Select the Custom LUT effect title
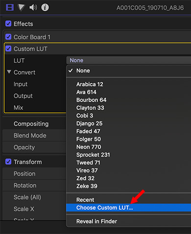This screenshot has width=191, height=234. [30, 49]
